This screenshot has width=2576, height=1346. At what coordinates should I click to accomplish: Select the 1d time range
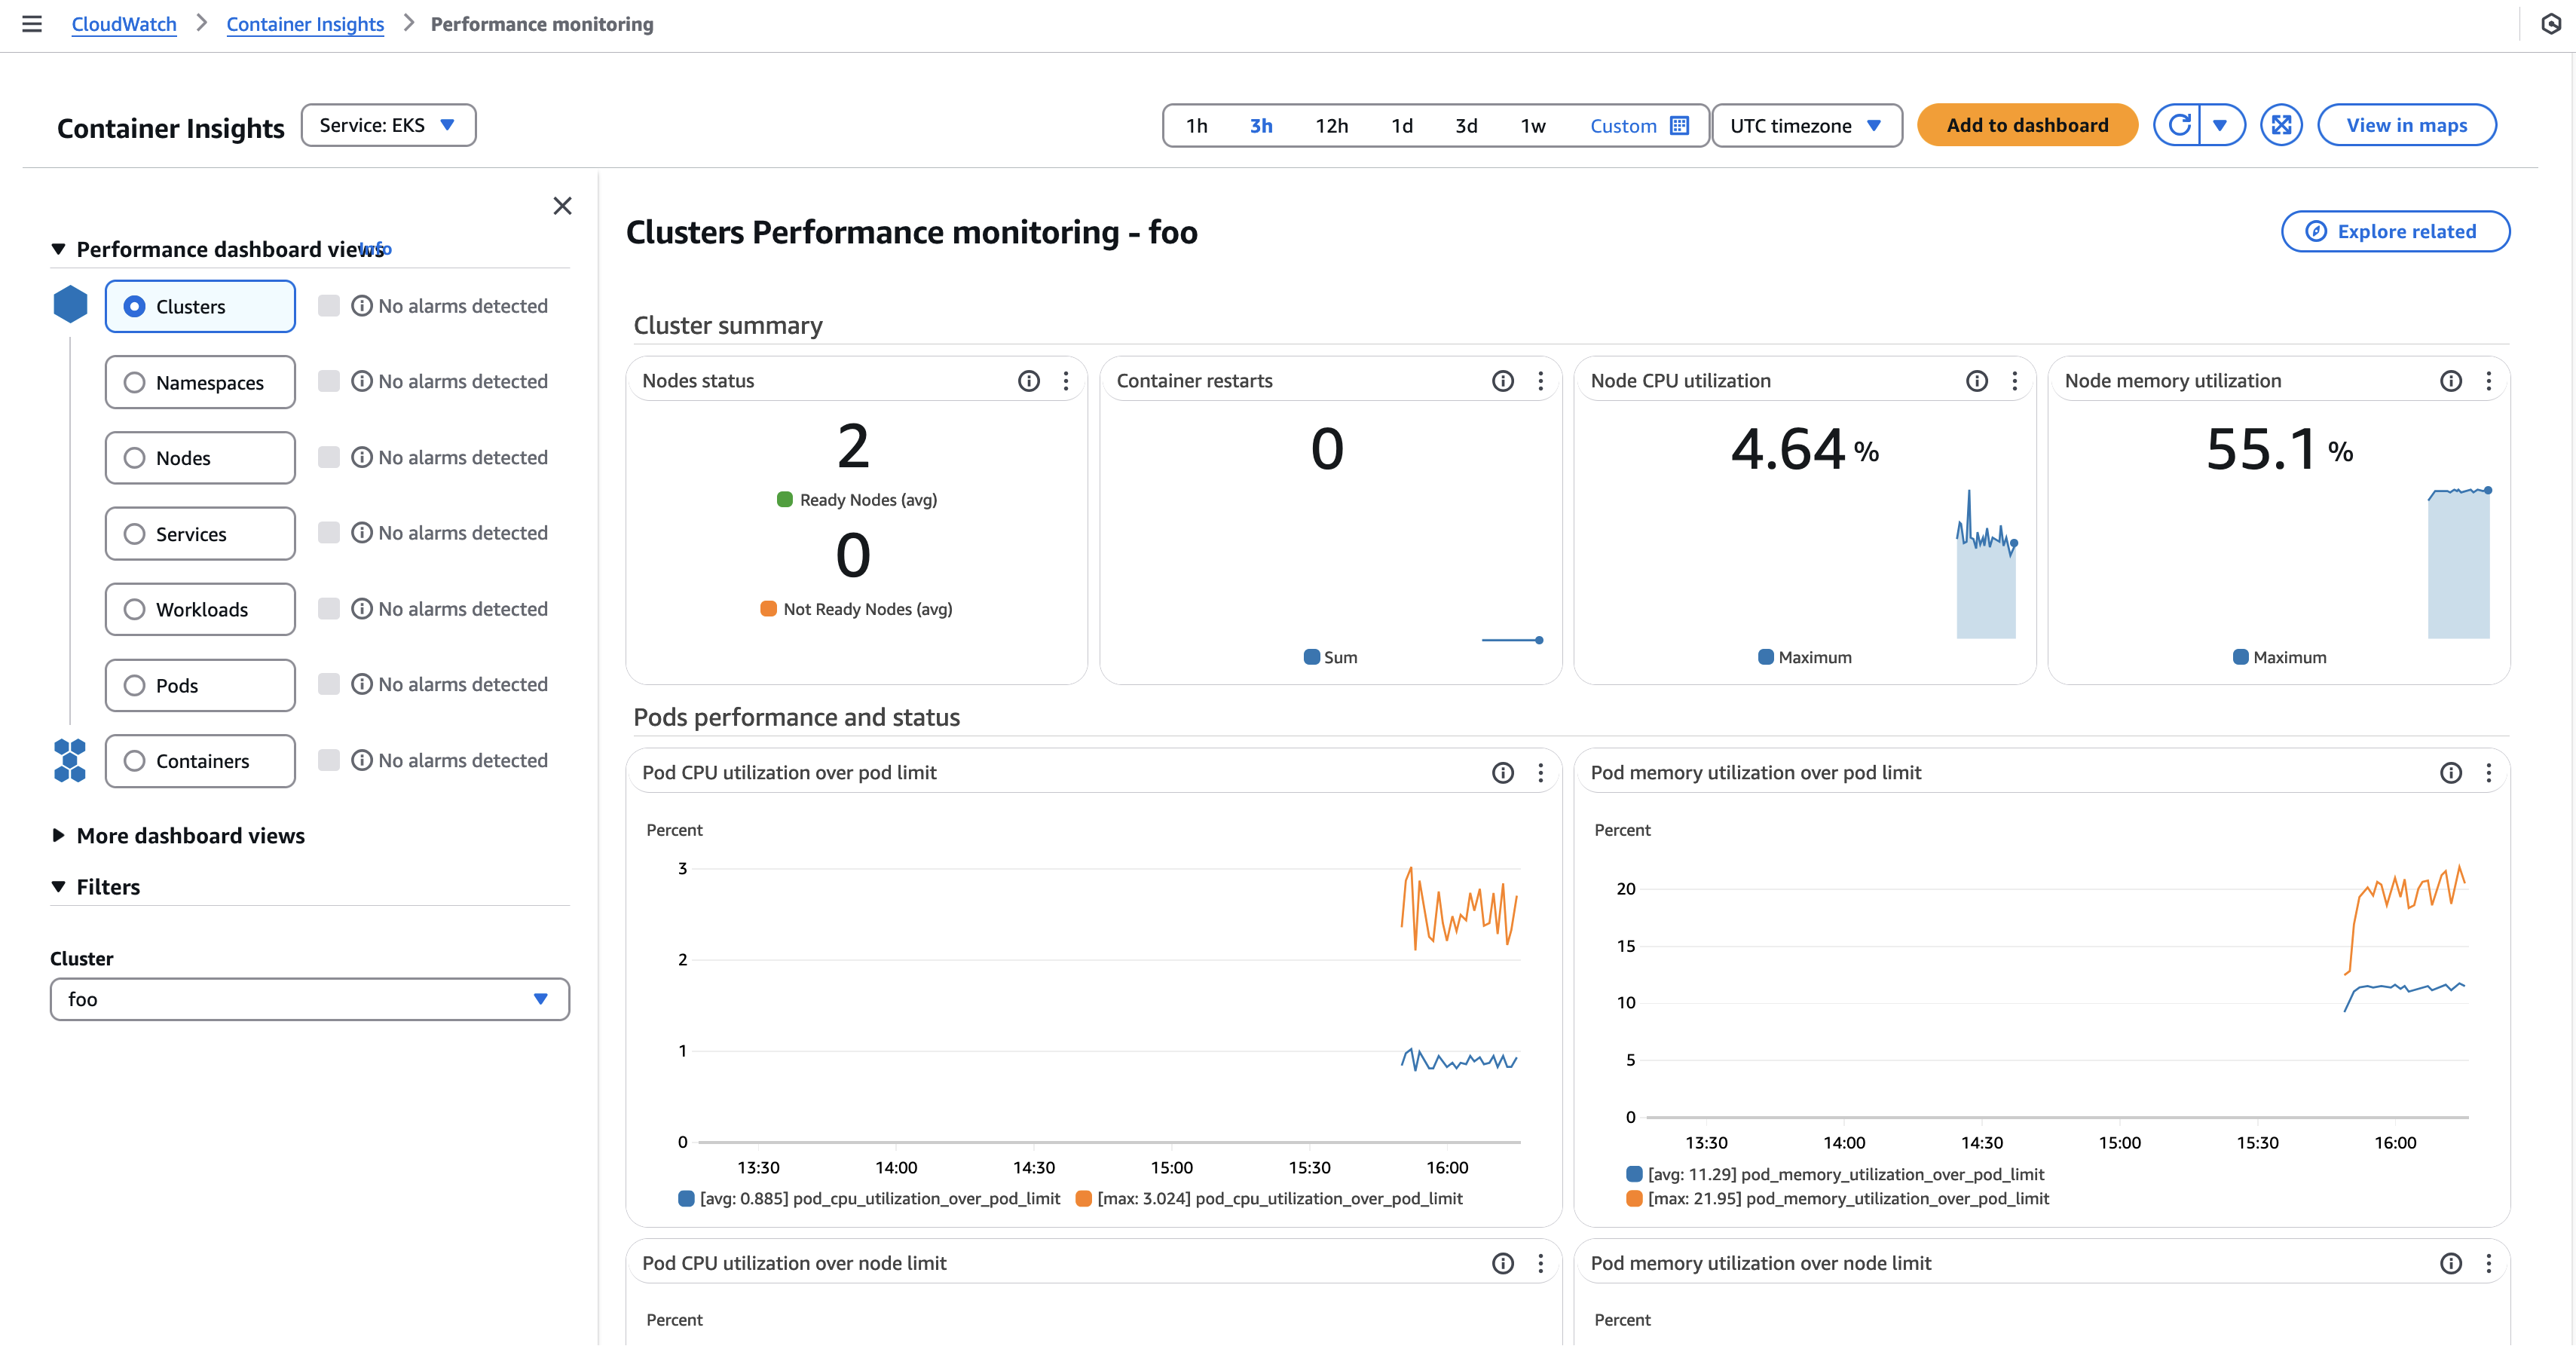point(1402,126)
